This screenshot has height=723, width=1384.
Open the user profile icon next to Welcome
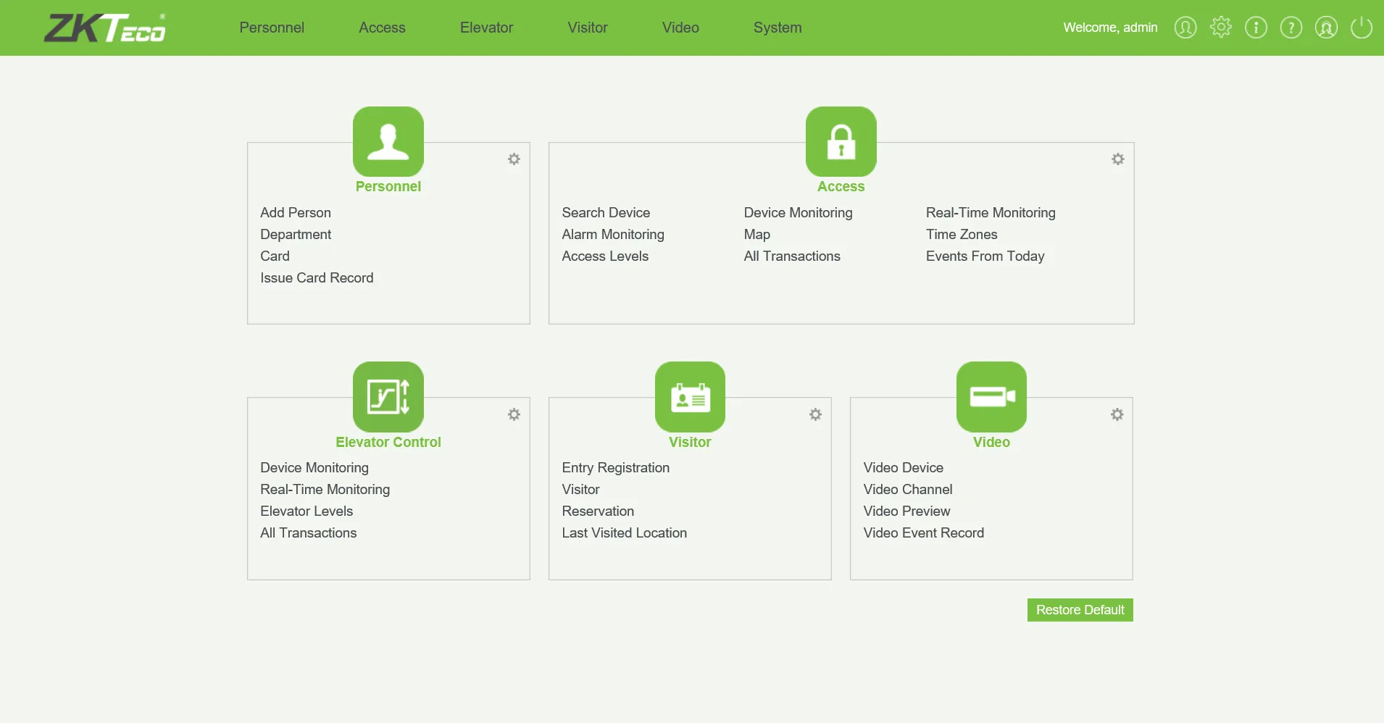pos(1185,27)
